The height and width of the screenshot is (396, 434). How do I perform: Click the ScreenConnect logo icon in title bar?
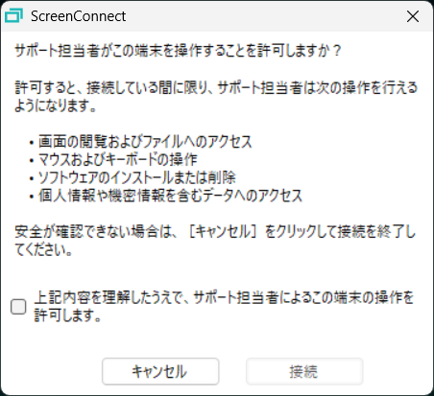tap(13, 16)
